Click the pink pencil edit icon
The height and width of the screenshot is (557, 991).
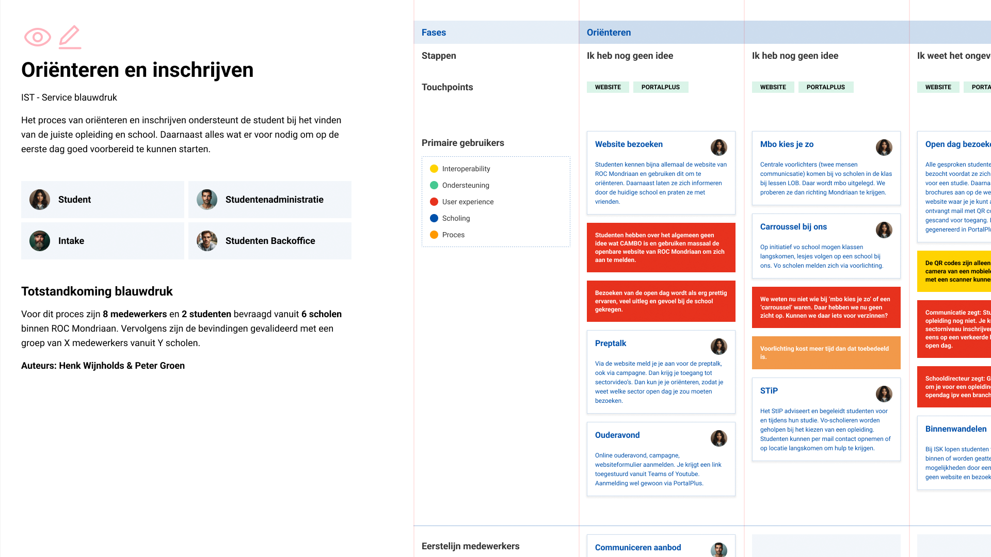70,37
